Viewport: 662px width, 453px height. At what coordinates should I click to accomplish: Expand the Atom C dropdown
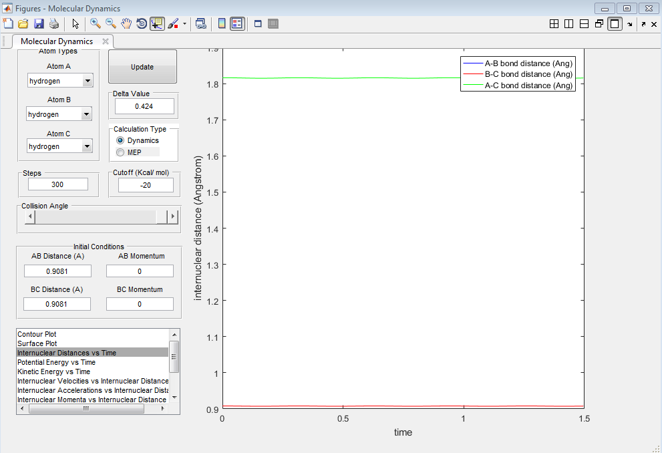[x=87, y=146]
